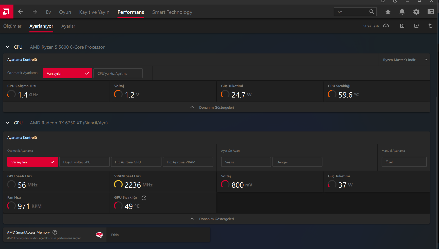Open help question mark in title bar
Image resolution: width=439 pixels, height=249 pixels.
[x=395, y=1]
